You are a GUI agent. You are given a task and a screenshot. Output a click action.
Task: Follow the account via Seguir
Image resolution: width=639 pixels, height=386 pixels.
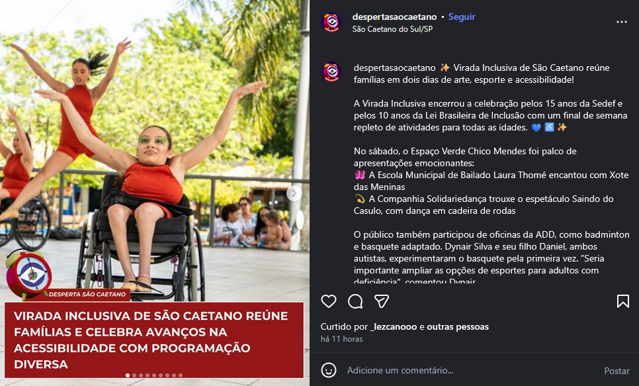pyautogui.click(x=462, y=17)
